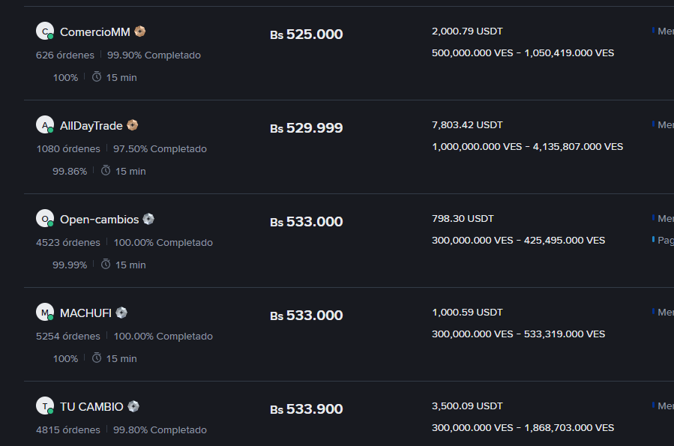
Task: Click the timer icon in ComercioMM's row
Action: [x=97, y=77]
